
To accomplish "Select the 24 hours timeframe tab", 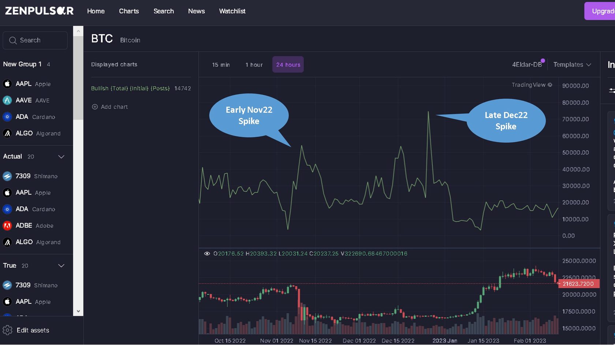I will click(288, 65).
